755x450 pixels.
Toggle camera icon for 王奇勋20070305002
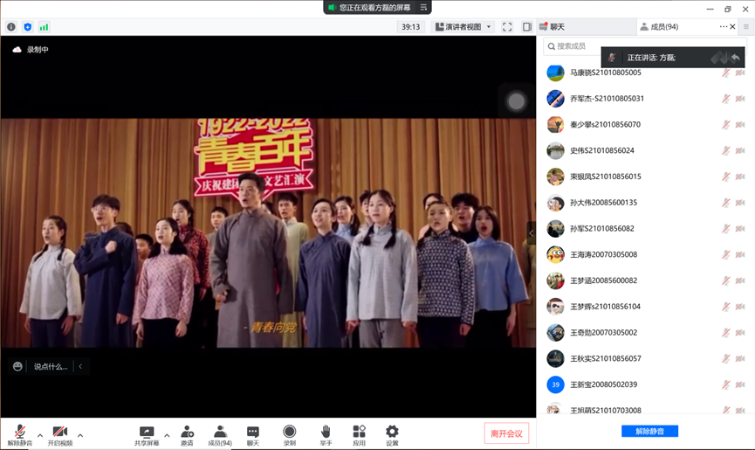[x=740, y=333]
